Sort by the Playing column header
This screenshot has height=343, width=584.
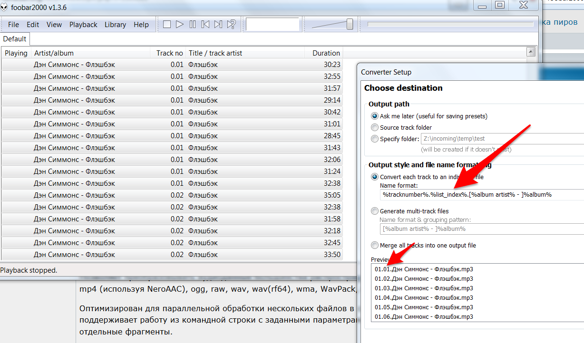pyautogui.click(x=16, y=53)
